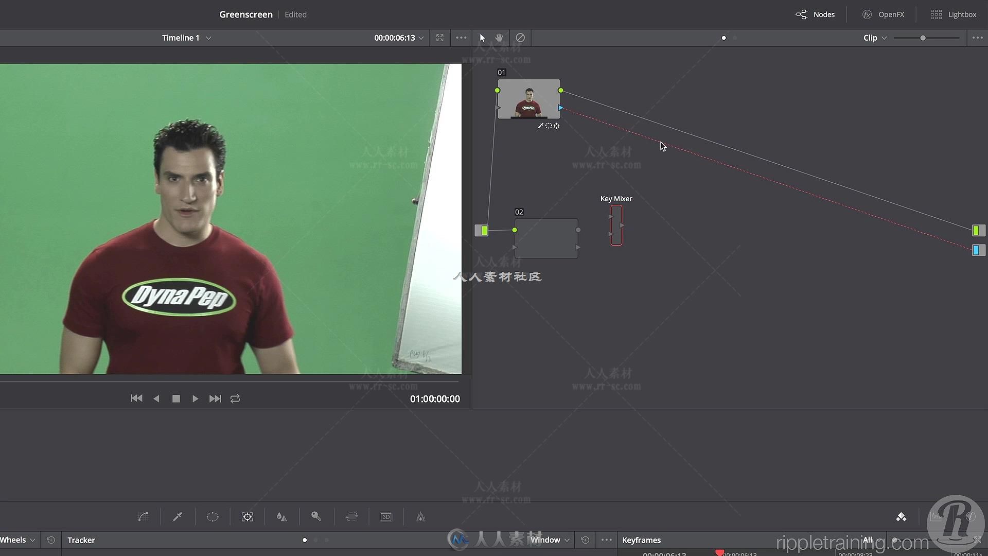Viewport: 988px width, 556px height.
Task: Open the Clip mode dropdown
Action: 875,38
